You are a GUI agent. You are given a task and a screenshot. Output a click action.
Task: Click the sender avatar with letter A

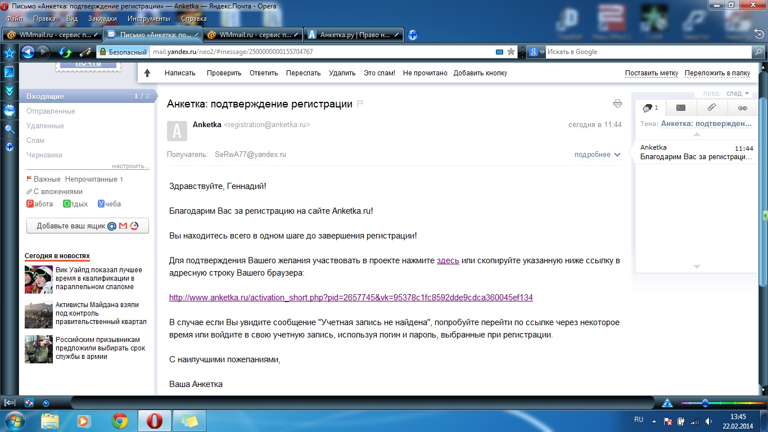(177, 131)
